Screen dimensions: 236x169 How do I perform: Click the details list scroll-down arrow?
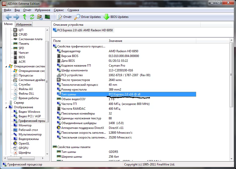(231, 159)
